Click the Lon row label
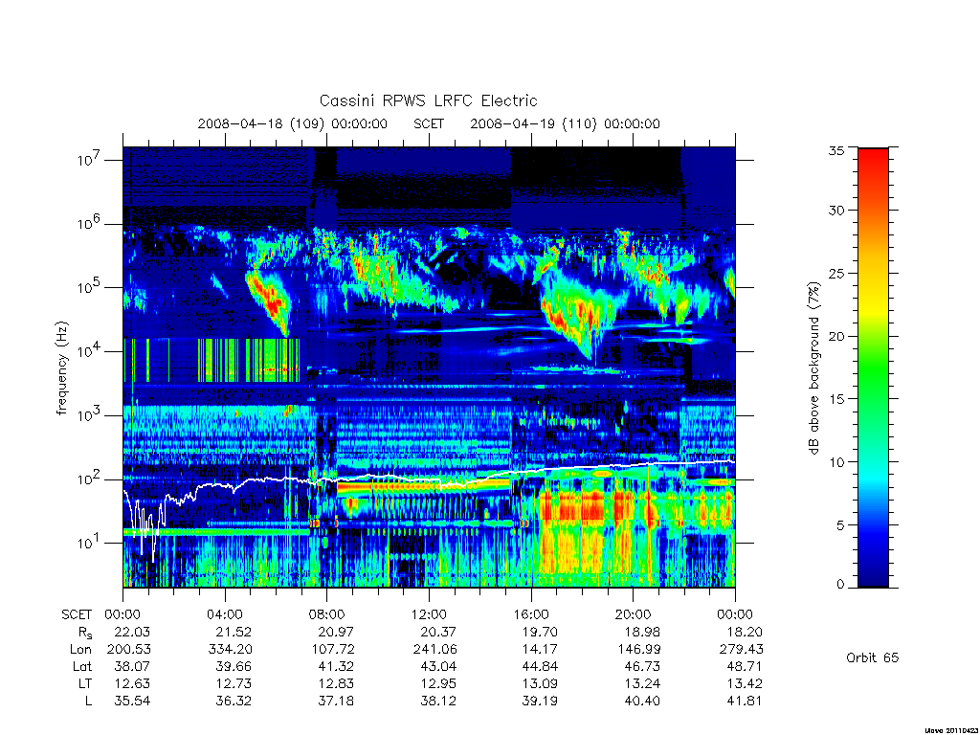Screen dimensions: 980x735 coord(81,650)
